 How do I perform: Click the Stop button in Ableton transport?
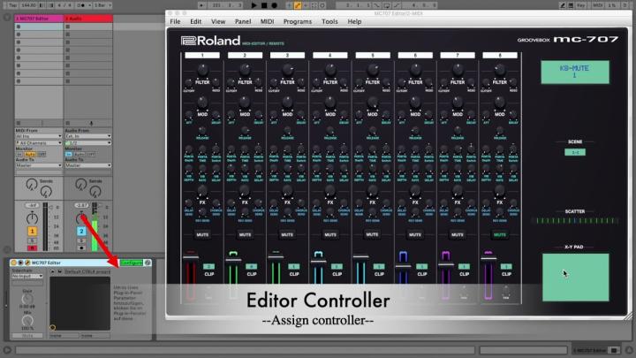[264, 5]
